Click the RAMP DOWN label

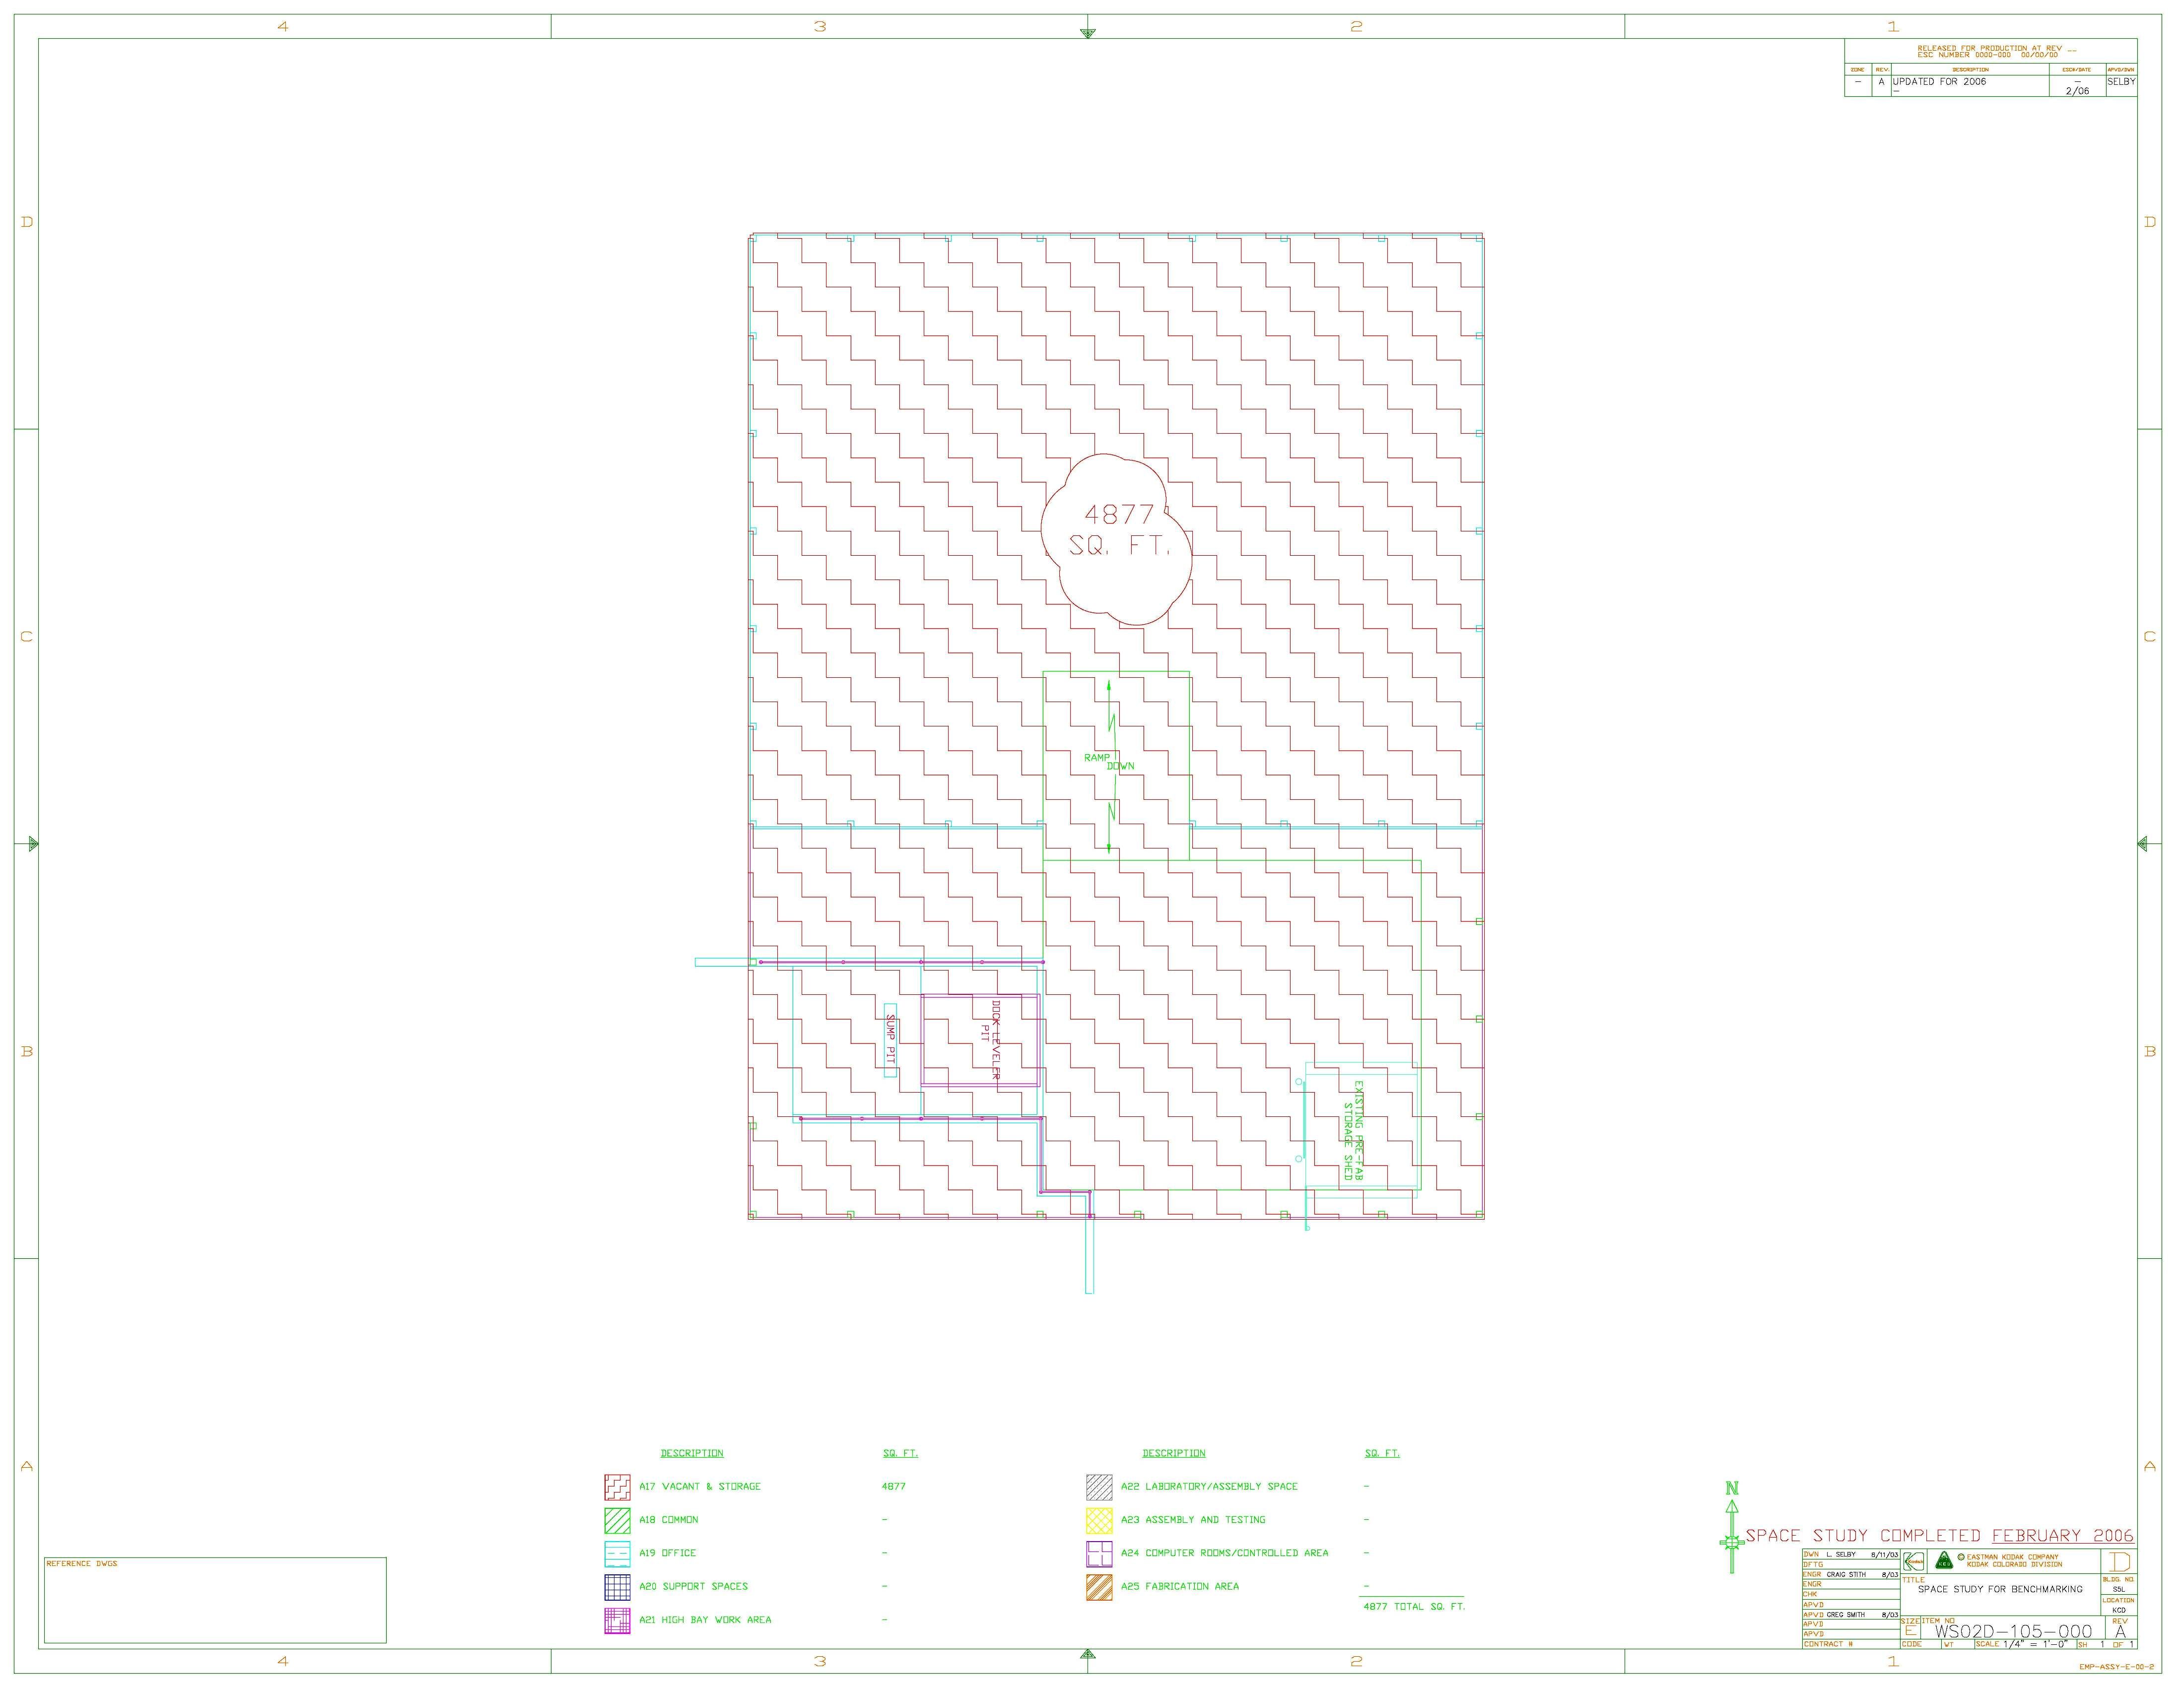(x=1108, y=762)
